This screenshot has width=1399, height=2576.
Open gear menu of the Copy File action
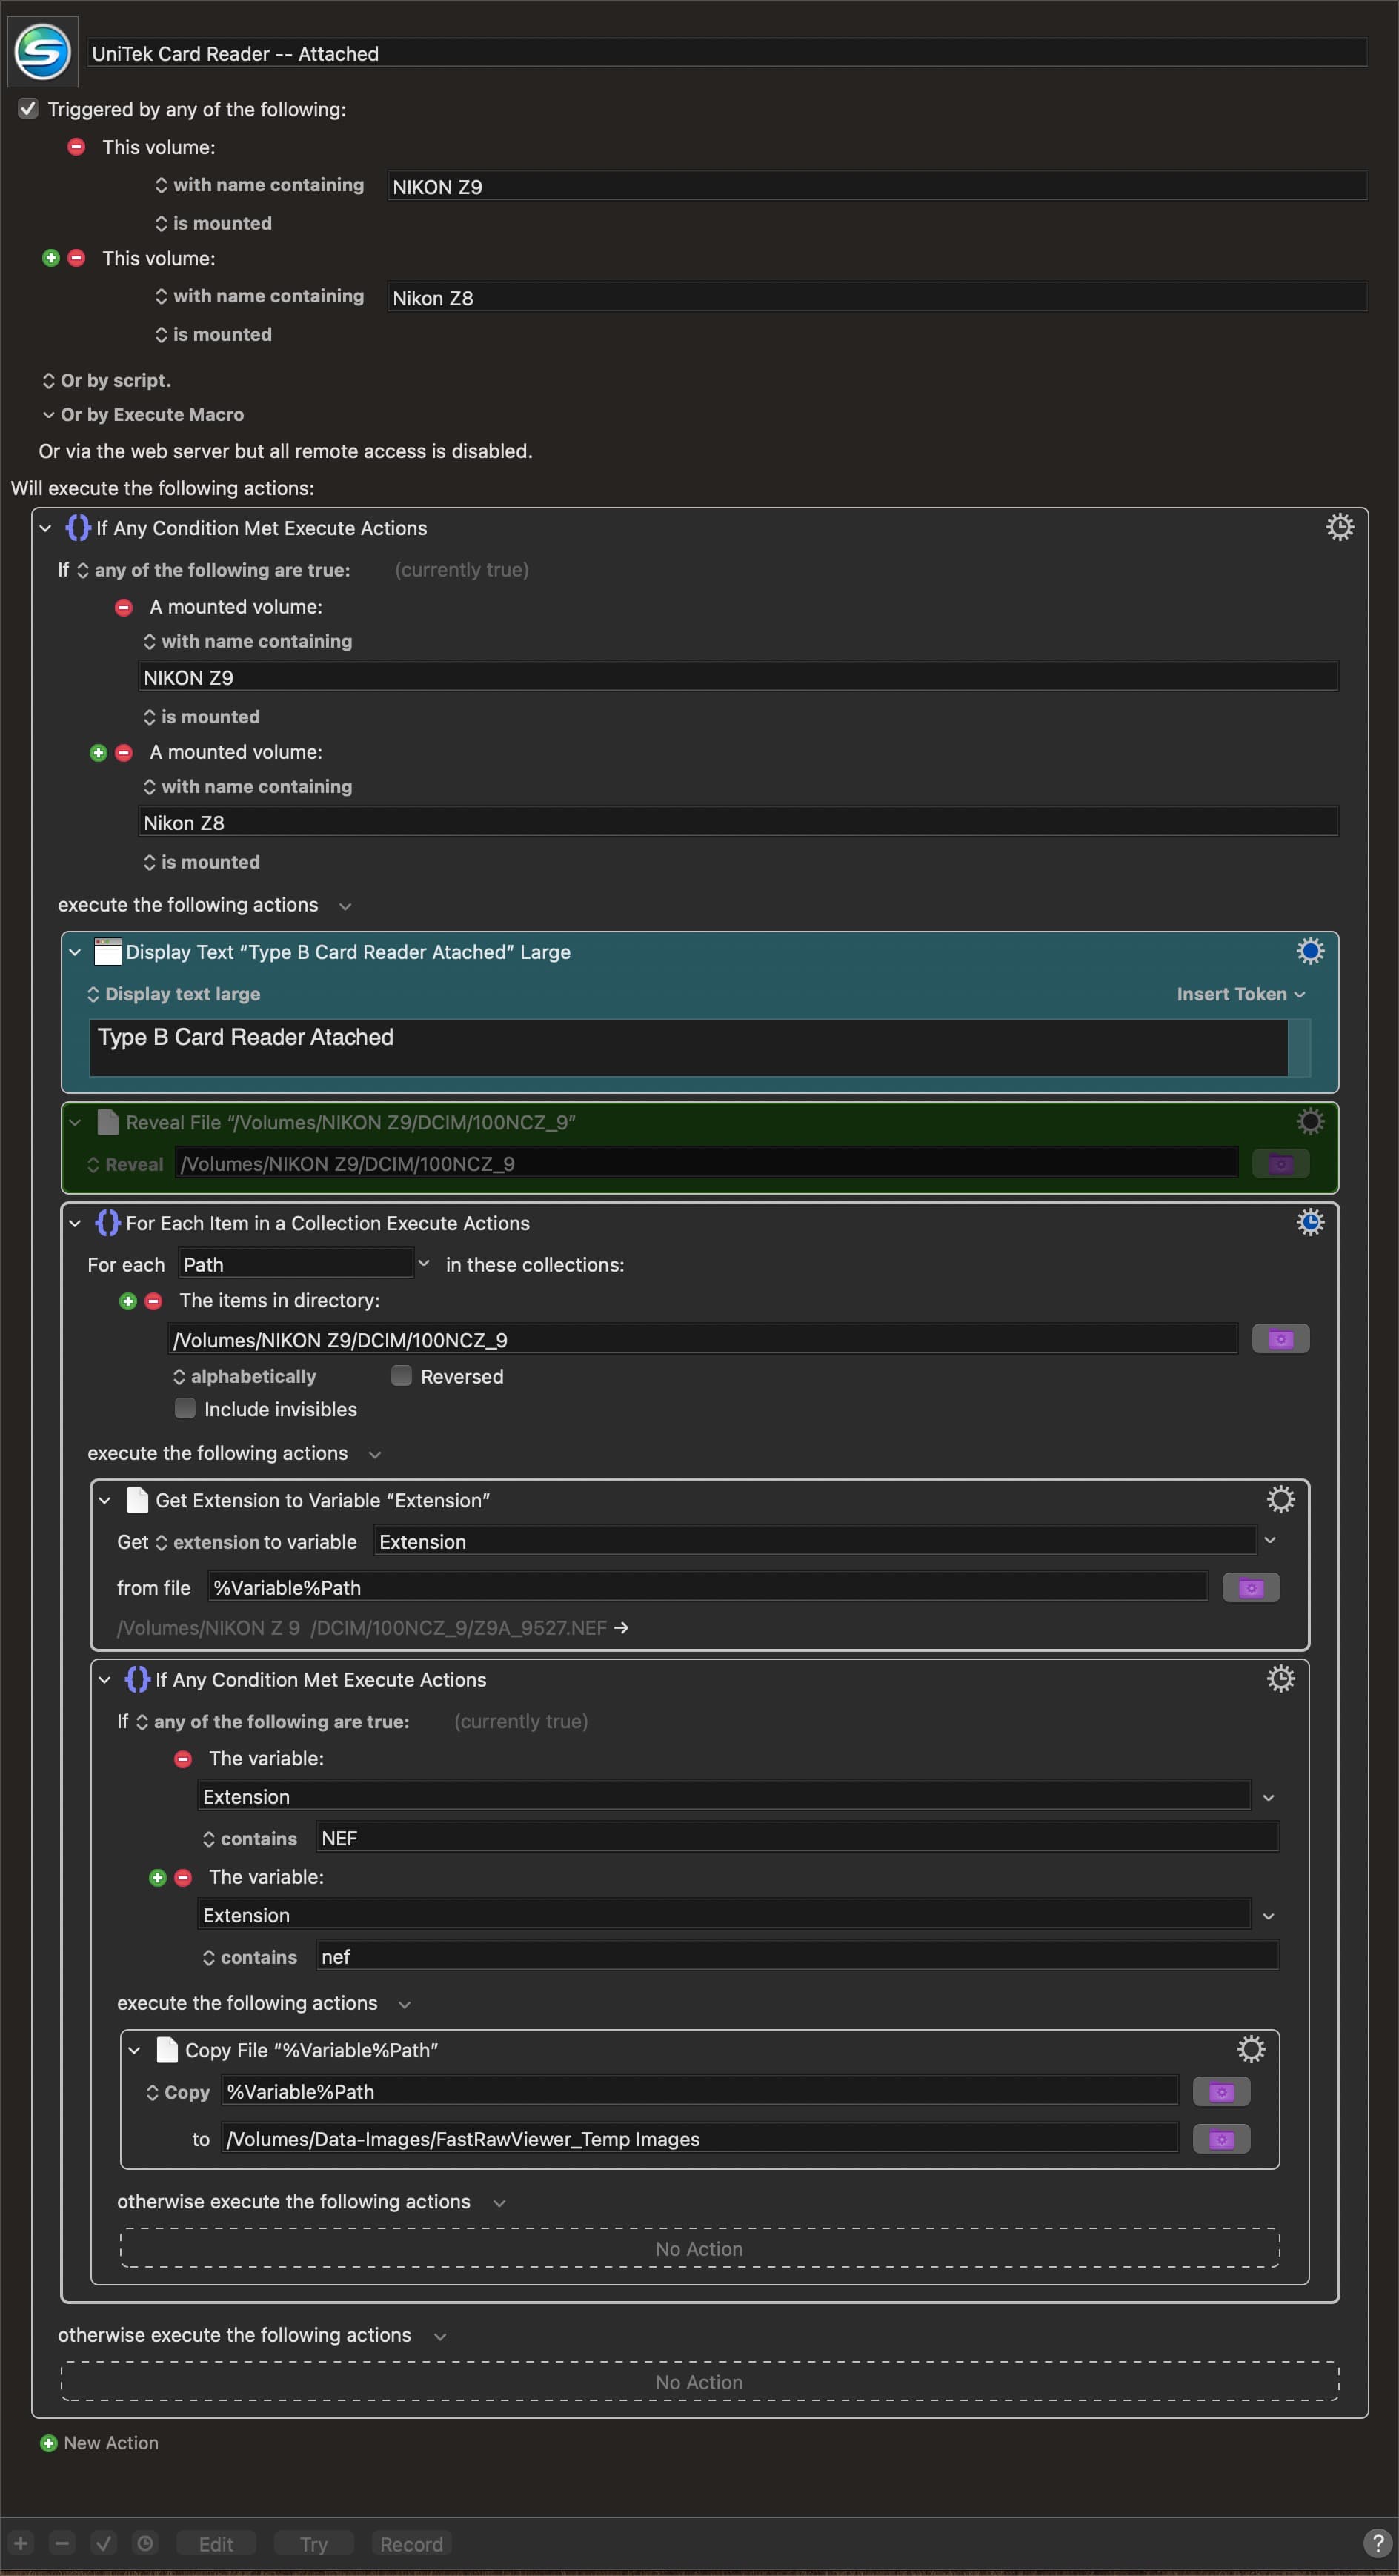click(1251, 2049)
